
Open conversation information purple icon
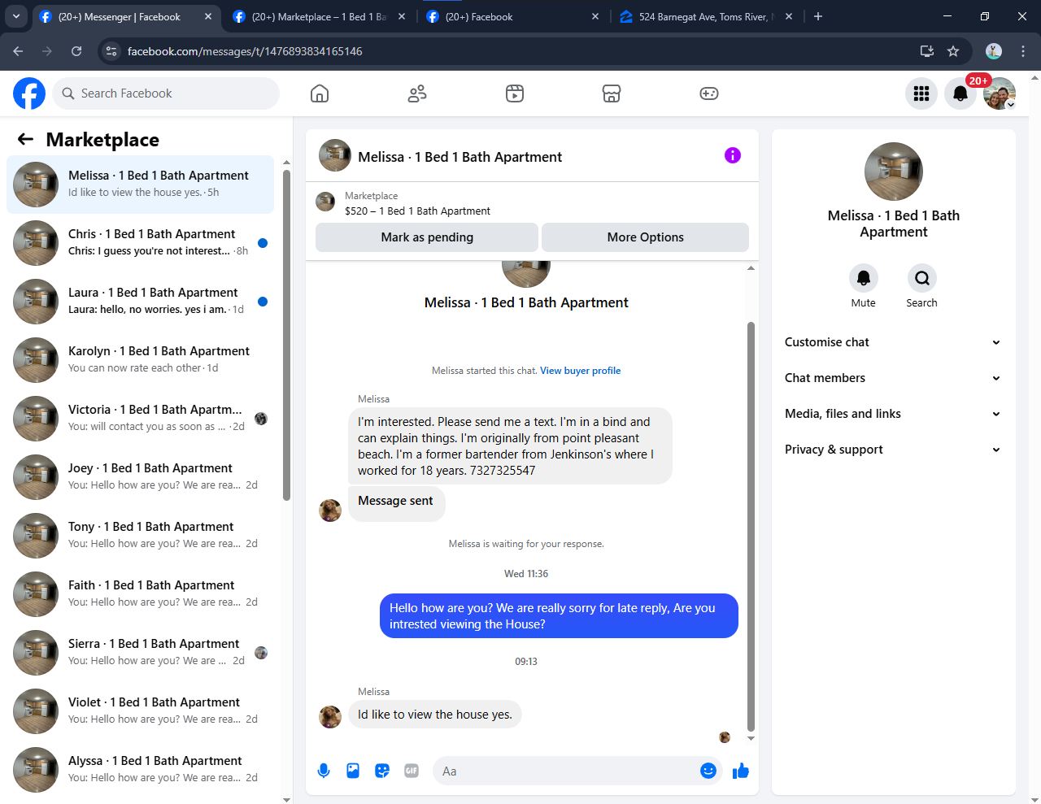coord(733,155)
